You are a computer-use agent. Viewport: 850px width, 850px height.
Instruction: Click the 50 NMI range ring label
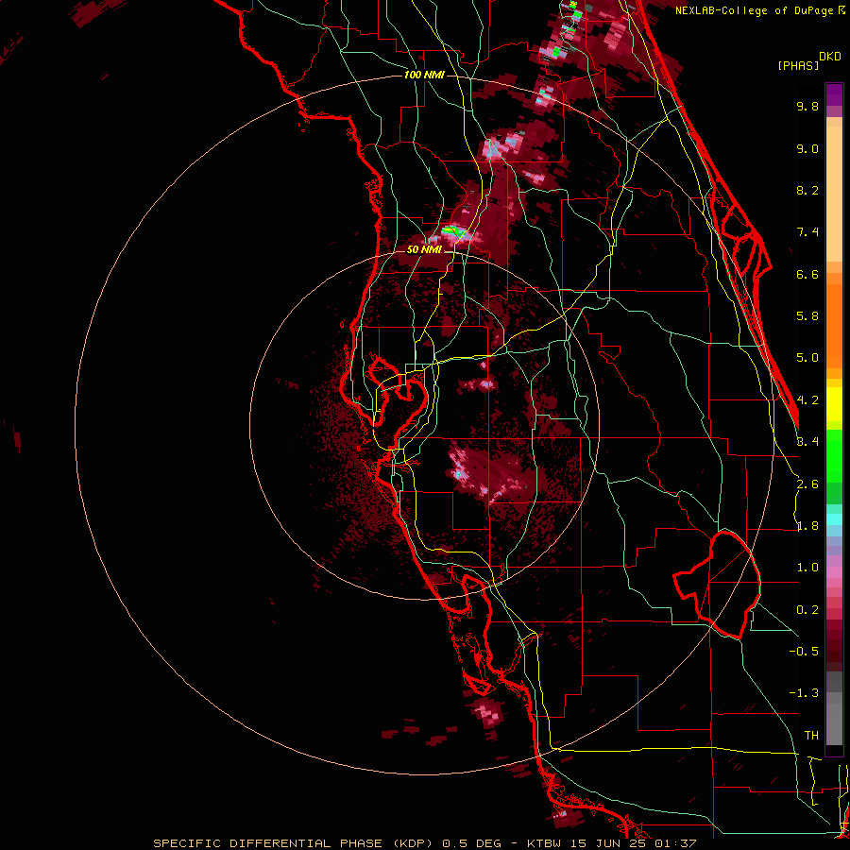424,249
